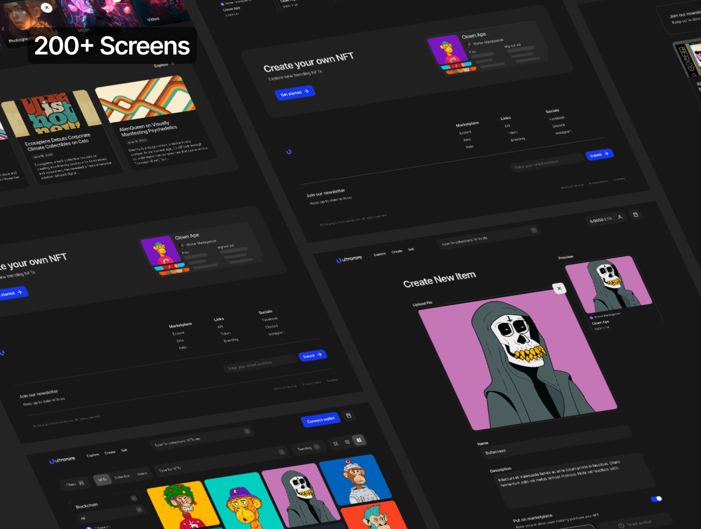Switch to small grid view icon
Image resolution: width=701 pixels, height=529 pixels.
pyautogui.click(x=336, y=443)
